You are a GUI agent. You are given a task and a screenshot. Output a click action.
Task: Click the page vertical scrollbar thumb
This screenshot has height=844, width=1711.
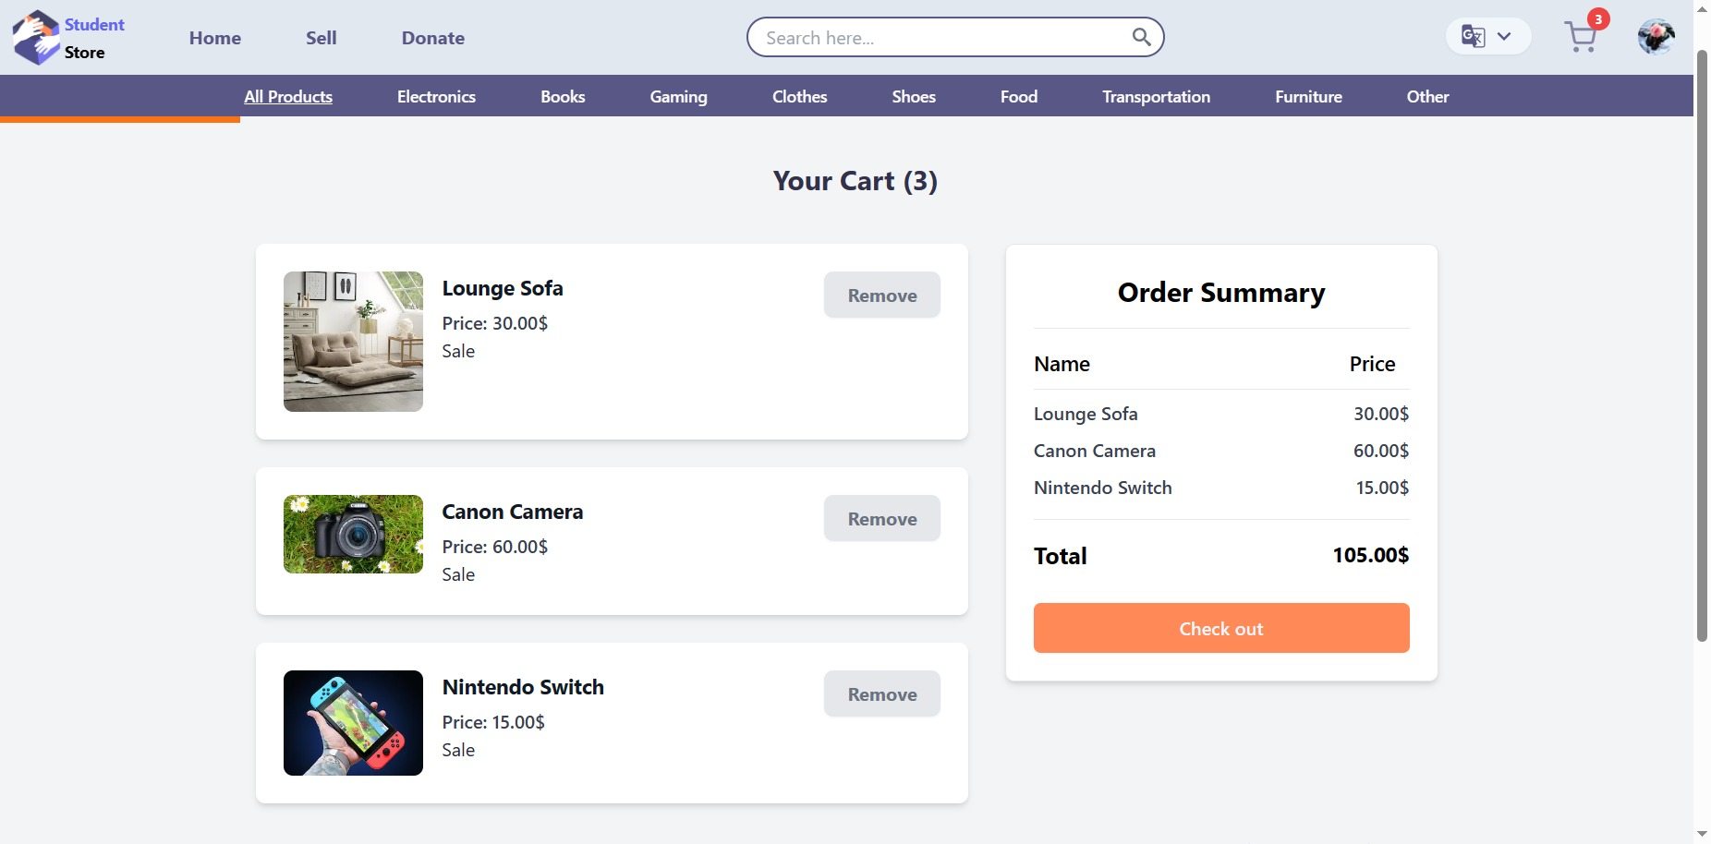[1702, 345]
